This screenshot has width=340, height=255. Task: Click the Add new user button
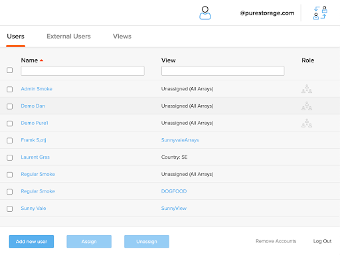pos(31,241)
